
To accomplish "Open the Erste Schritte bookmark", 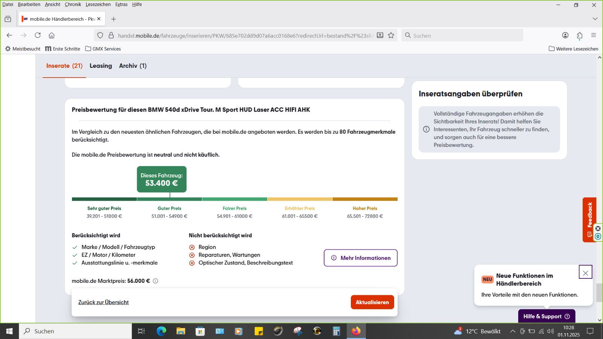I will click(x=63, y=49).
